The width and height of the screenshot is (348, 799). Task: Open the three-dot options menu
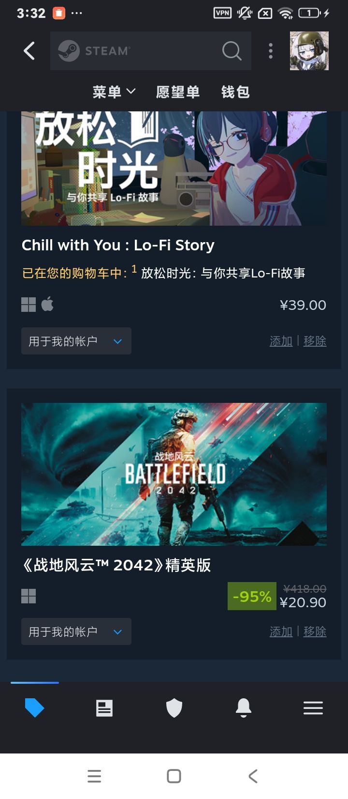point(271,51)
